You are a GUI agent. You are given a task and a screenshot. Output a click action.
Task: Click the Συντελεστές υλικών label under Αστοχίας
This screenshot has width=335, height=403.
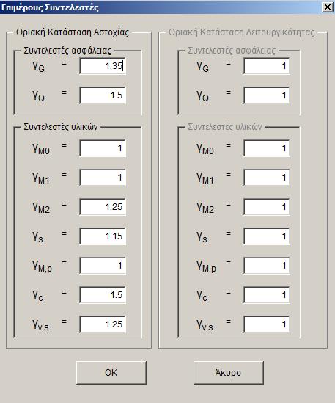coord(61,127)
